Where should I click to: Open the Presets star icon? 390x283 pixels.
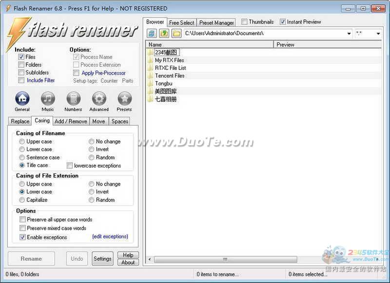click(x=124, y=99)
